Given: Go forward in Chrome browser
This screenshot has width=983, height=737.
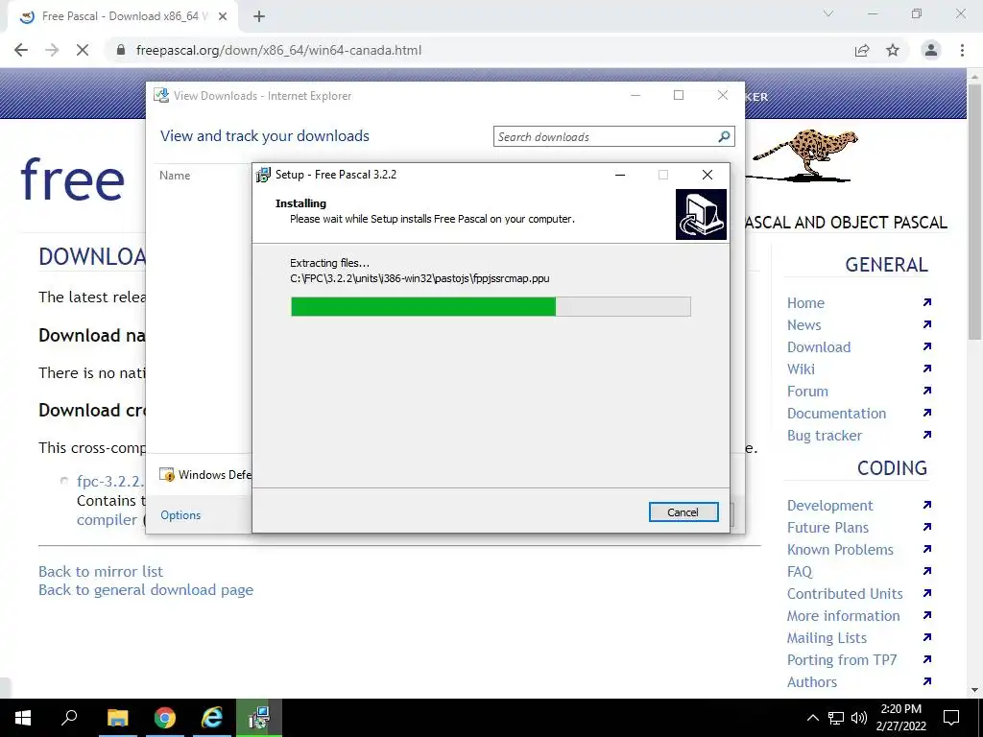Looking at the screenshot, I should [x=52, y=50].
